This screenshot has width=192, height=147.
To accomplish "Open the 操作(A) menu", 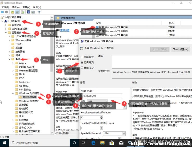I will (16, 7).
